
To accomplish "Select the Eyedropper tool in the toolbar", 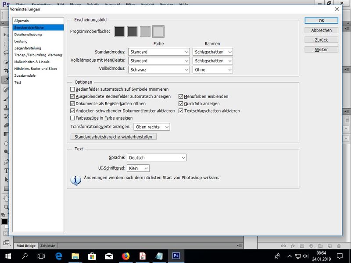I will 6,80.
